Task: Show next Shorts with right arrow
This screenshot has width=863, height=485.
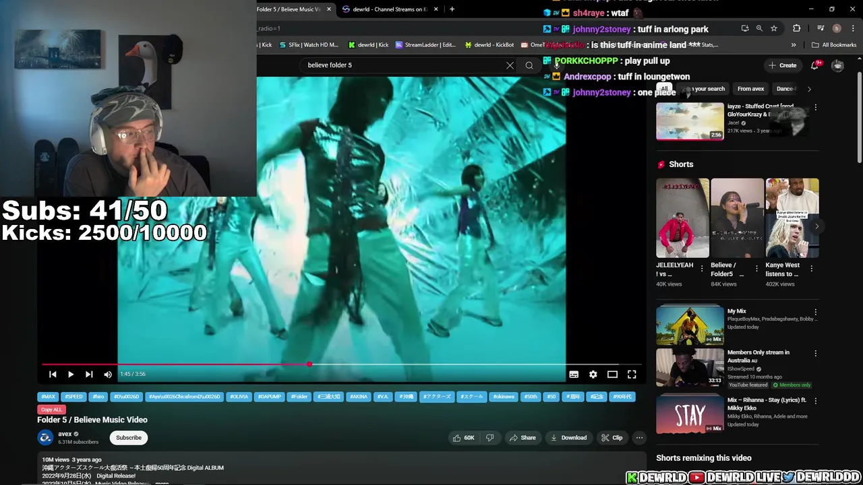Action: 816,226
